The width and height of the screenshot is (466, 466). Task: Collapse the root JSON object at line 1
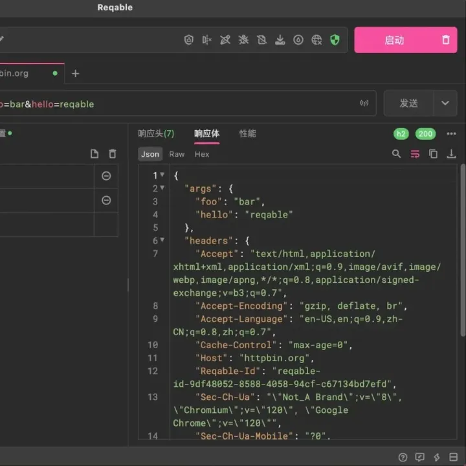(x=162, y=175)
